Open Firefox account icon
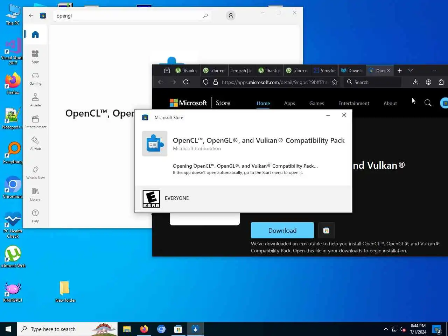448x336 pixels. pos(428,82)
